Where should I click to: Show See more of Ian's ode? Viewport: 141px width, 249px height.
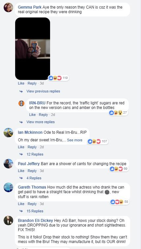75,140
